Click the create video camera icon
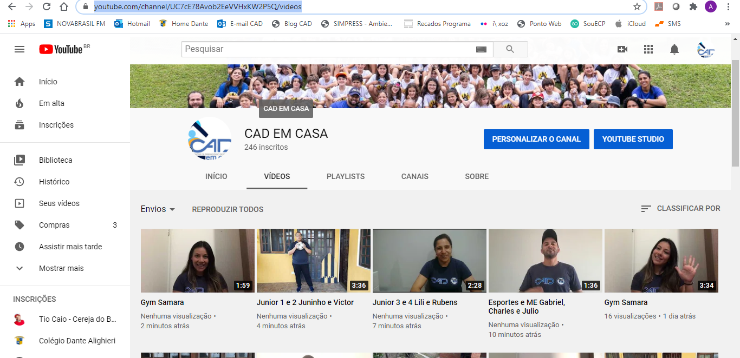Screen dimensions: 740x358 pyautogui.click(x=622, y=49)
